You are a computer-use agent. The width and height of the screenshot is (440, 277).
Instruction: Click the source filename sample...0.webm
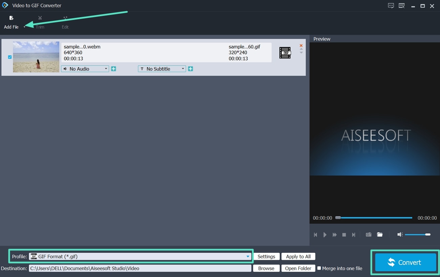82,47
